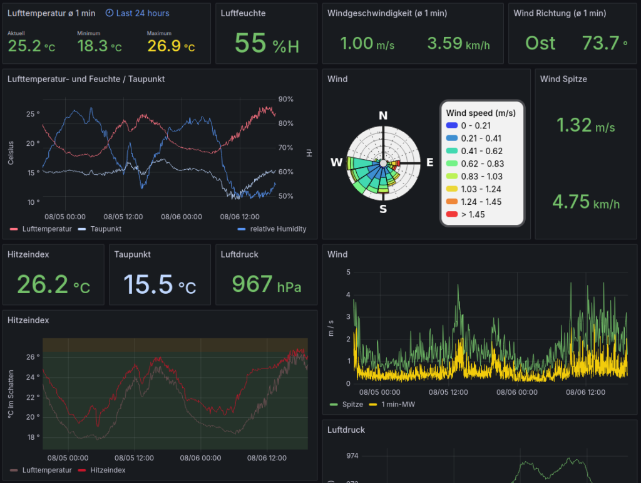Click the yellow '1.03 - 1.24' legend swatch
Viewport: 641px width, 483px height.
[x=452, y=189]
